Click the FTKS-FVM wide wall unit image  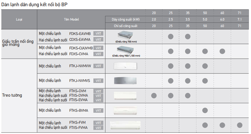point(125,125)
